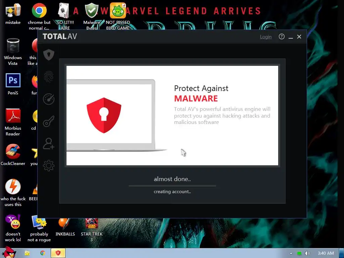The image size is (344, 258).
Task: Open the shield protection tab in TotalAV sidebar
Action: tap(49, 55)
